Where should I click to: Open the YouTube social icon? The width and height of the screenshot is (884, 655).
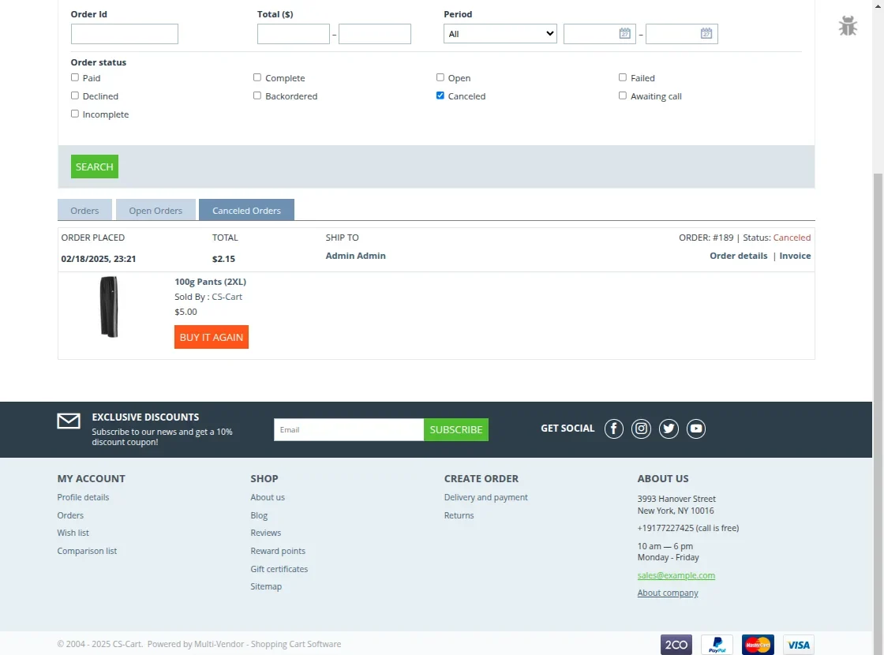[x=695, y=429]
